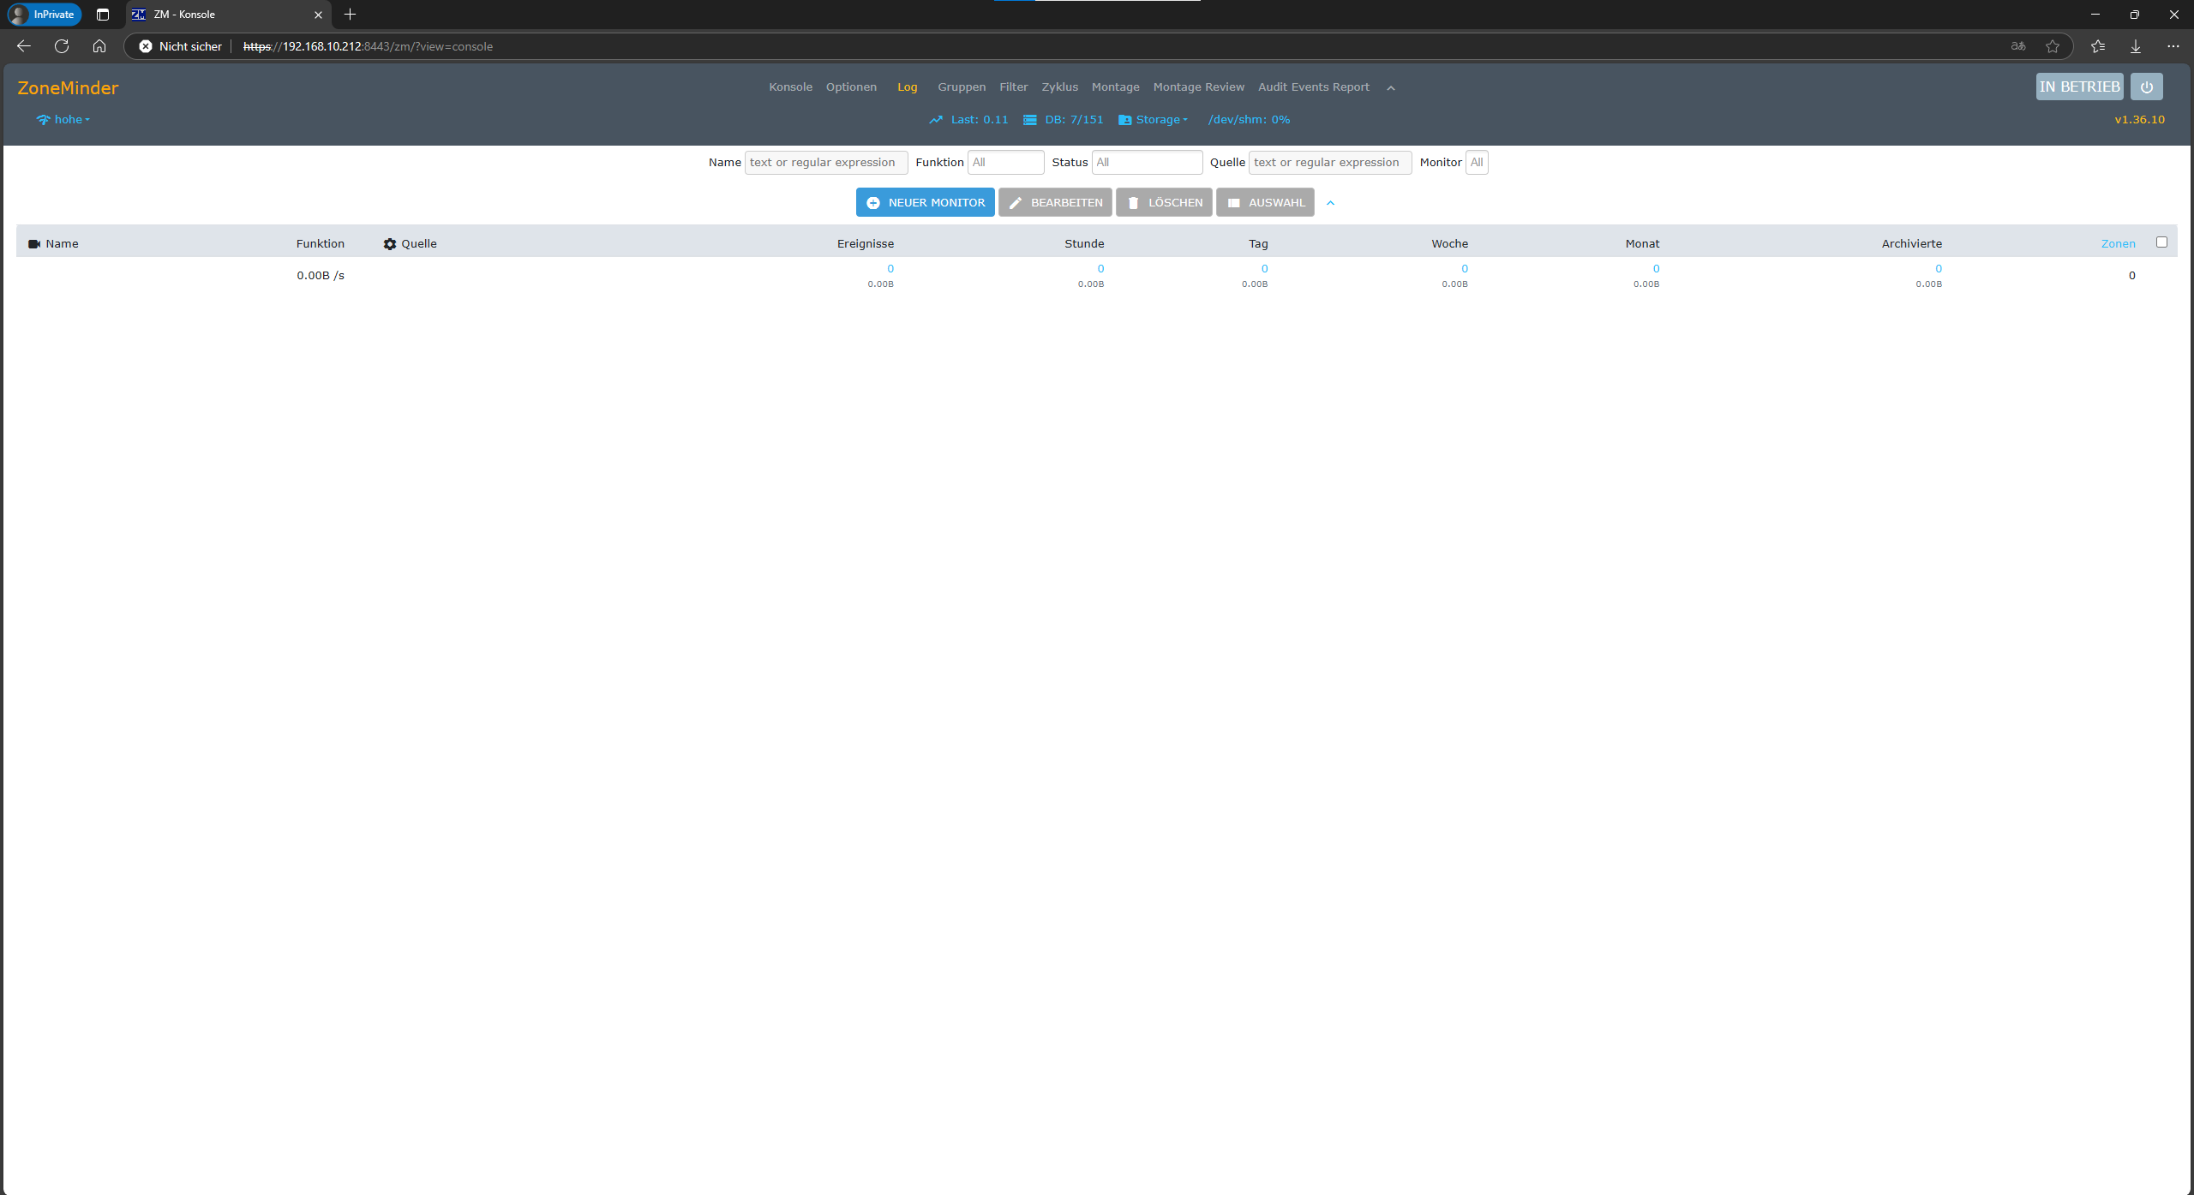This screenshot has width=2194, height=1195.
Task: Click the browser favorites star icon
Action: (2052, 46)
